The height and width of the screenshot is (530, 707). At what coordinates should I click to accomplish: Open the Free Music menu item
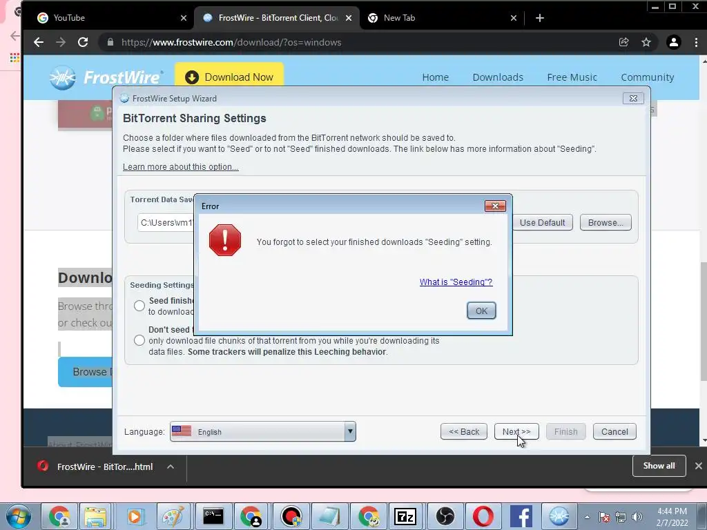[572, 77]
